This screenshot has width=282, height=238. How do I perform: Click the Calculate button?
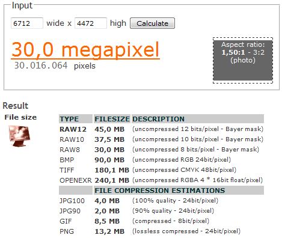tap(152, 23)
